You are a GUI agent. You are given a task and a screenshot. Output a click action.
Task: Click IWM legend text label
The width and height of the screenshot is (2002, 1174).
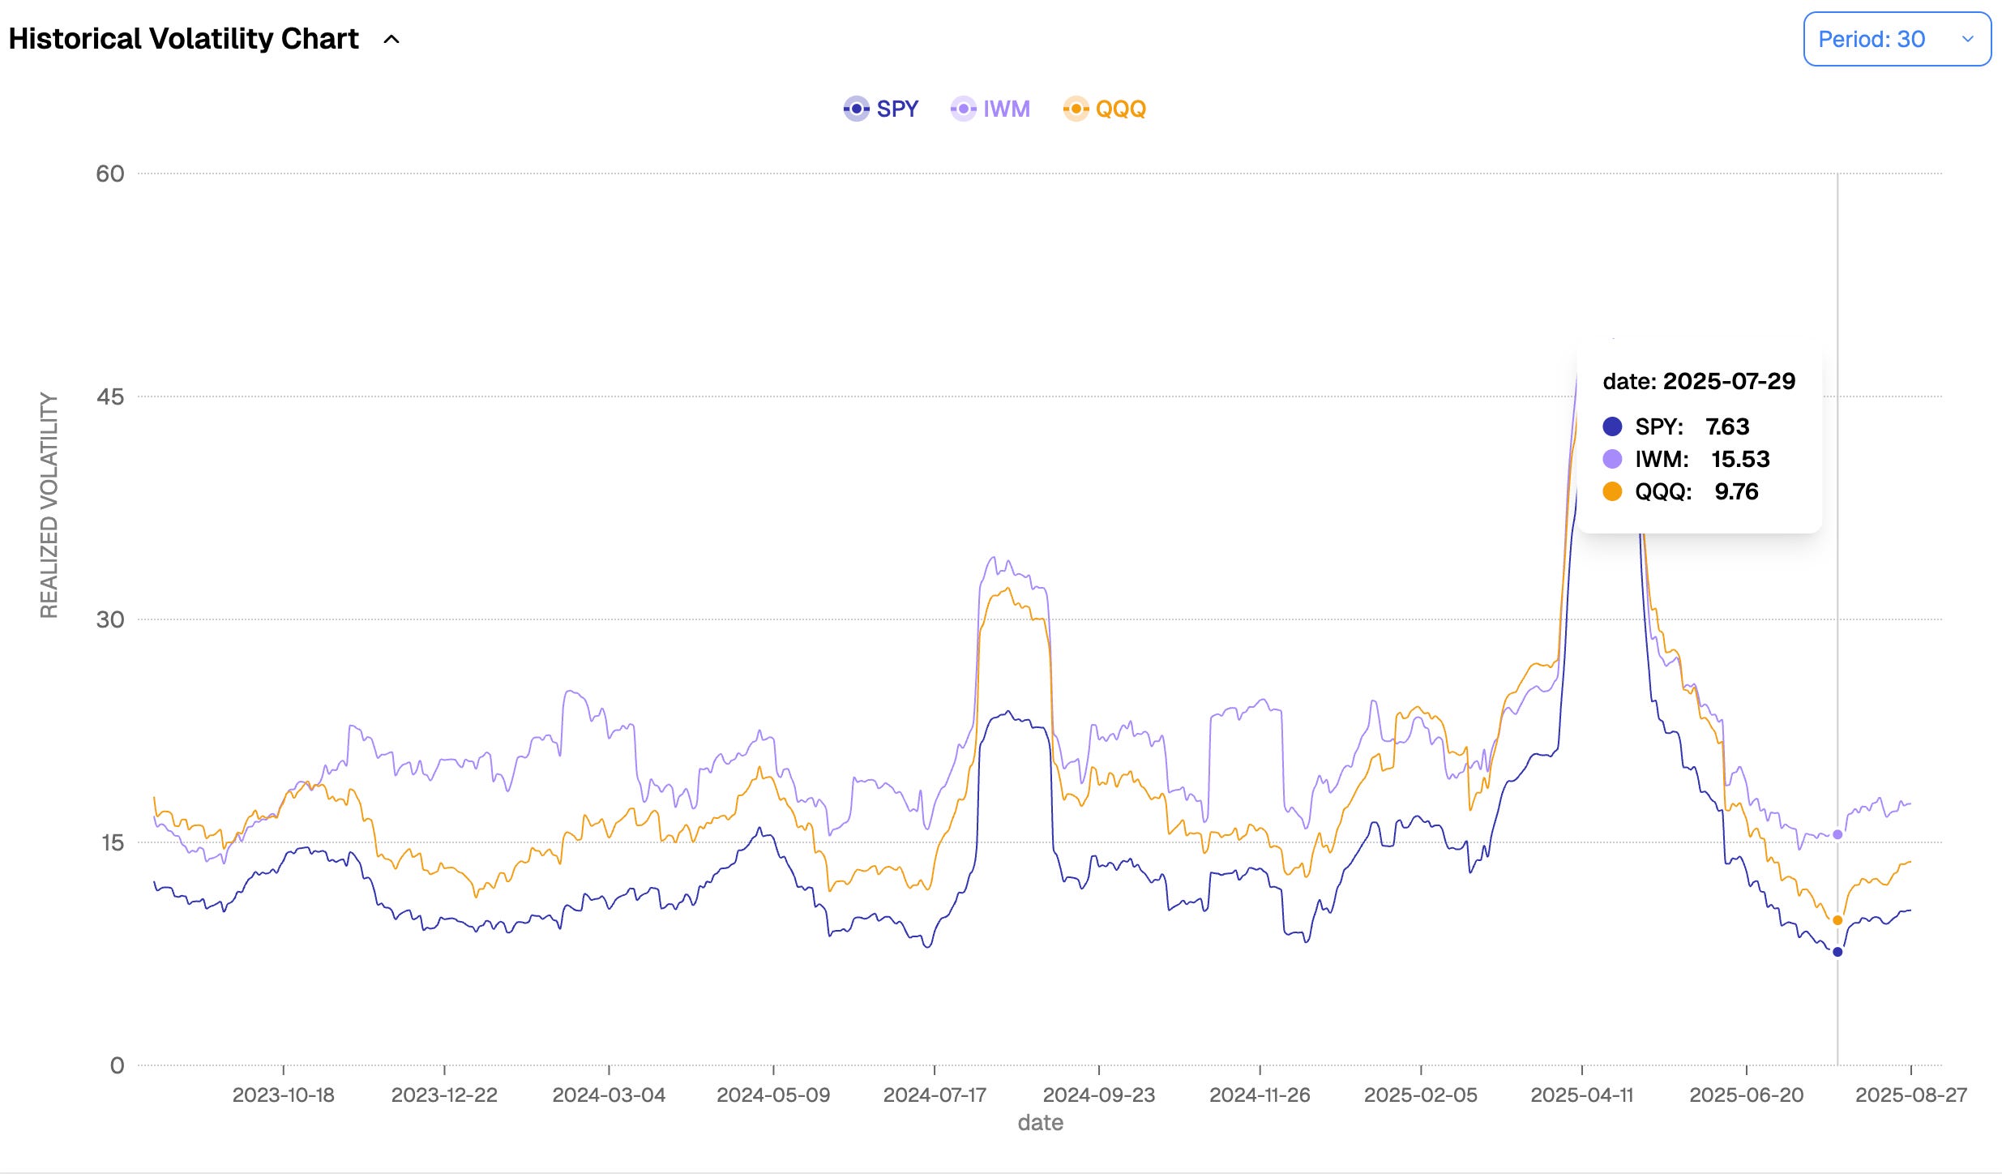click(1006, 109)
